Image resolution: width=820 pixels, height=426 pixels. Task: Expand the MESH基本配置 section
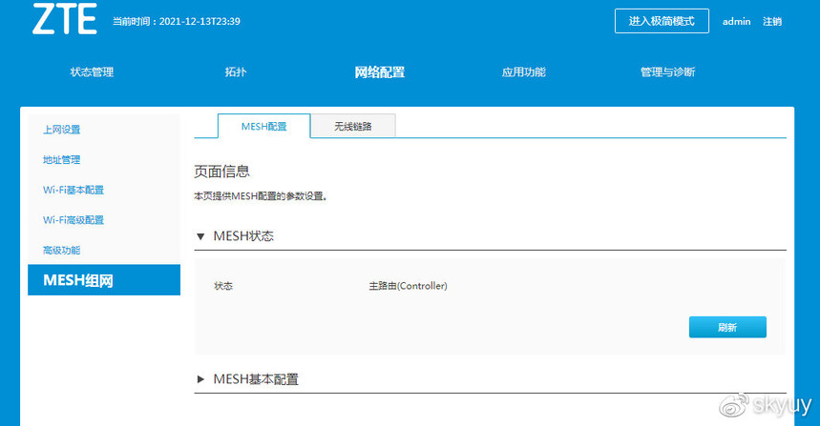(247, 379)
